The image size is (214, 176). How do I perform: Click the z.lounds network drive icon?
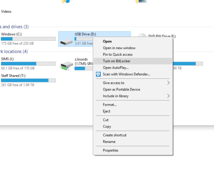coord(66,66)
